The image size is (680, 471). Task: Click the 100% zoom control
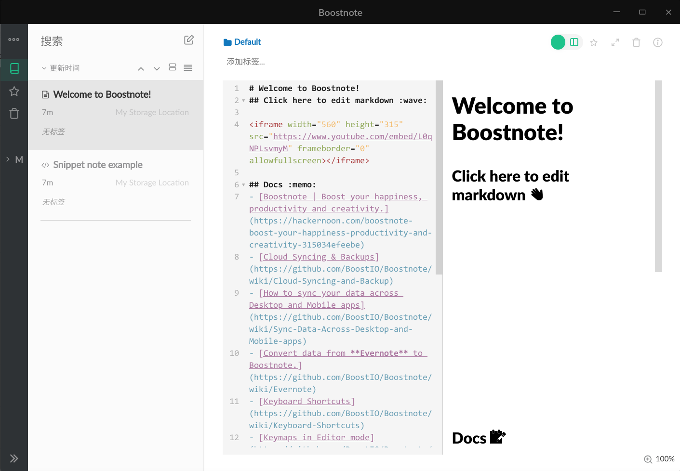pyautogui.click(x=659, y=459)
